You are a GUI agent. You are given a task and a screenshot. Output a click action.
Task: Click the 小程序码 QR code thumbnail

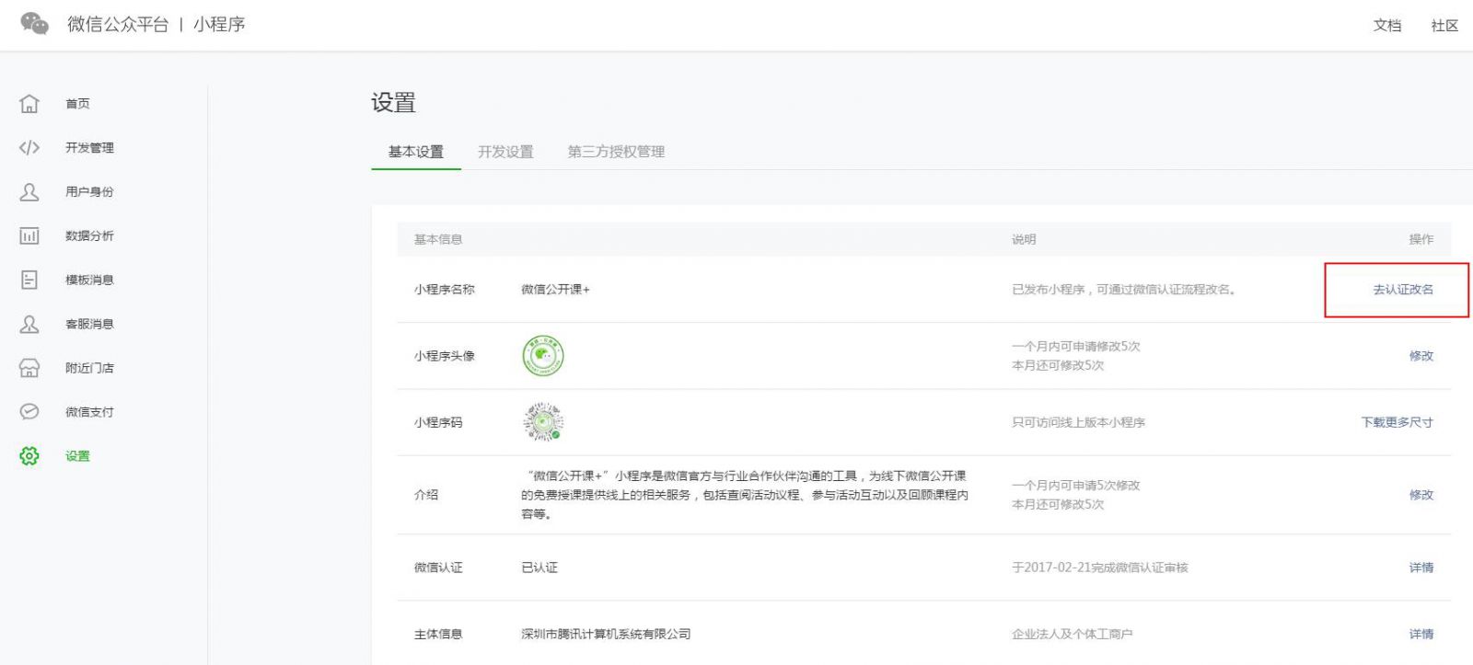[543, 422]
